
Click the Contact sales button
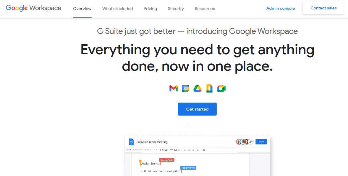323,8
